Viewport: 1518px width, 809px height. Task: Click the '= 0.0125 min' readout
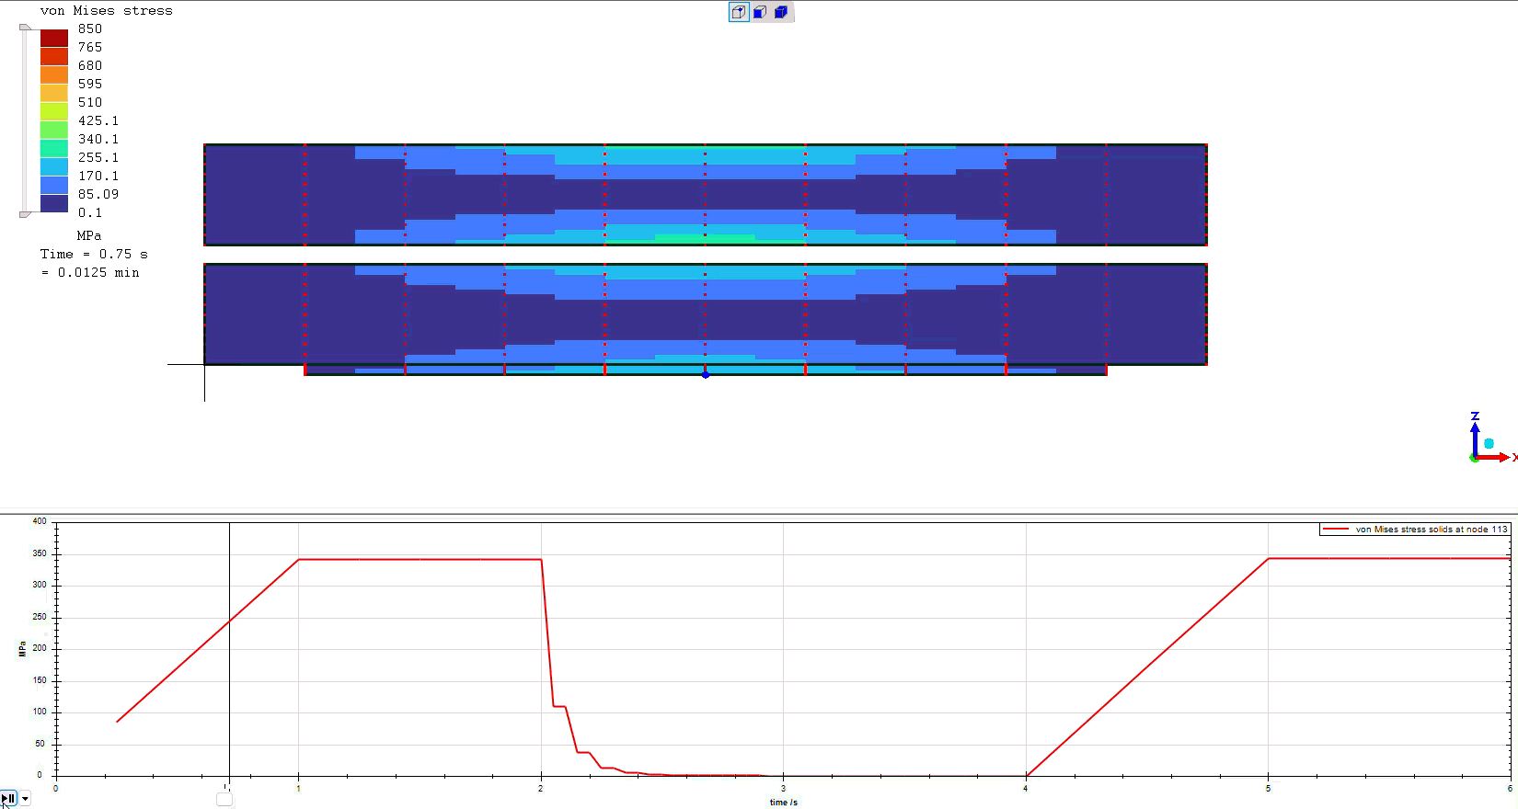pyautogui.click(x=90, y=272)
